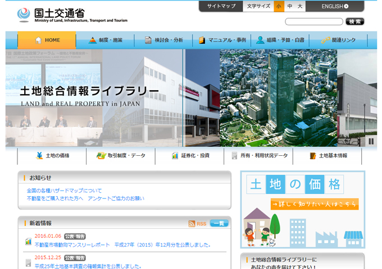Click the 一覧 list button

[219, 223]
